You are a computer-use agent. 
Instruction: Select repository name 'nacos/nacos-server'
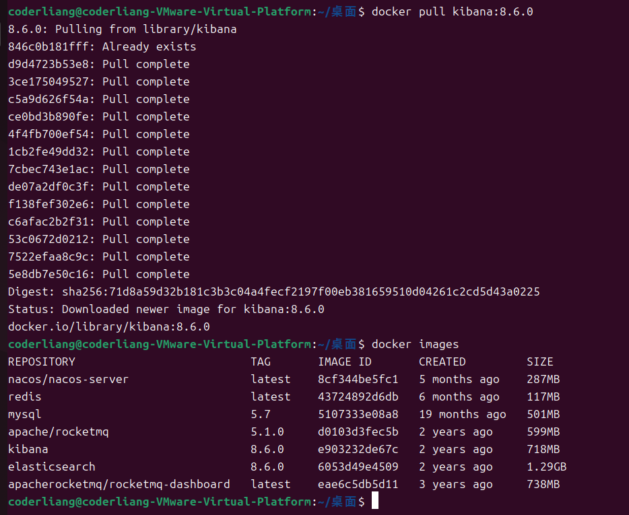[x=68, y=380]
